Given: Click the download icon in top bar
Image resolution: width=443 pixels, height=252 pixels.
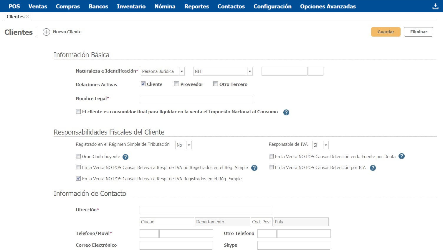Looking at the screenshot, I should point(435,6).
